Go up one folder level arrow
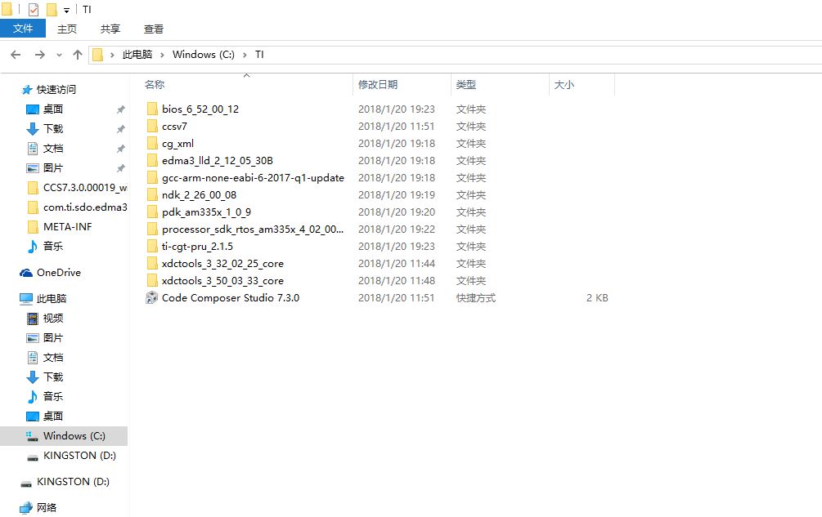 pyautogui.click(x=78, y=55)
